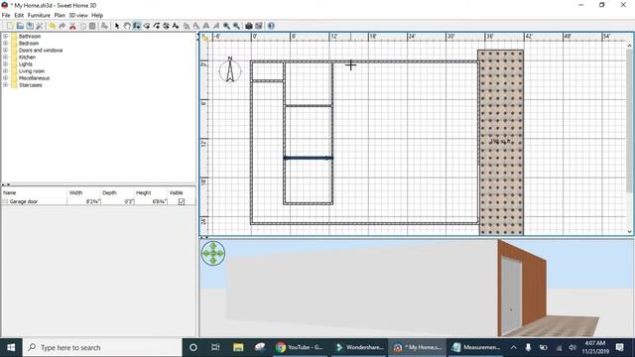Expand the Bathroom catalog category

pos(5,37)
